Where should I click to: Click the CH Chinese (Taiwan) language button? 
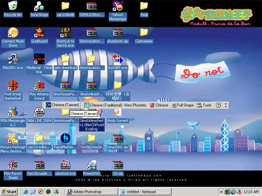pos(62,105)
